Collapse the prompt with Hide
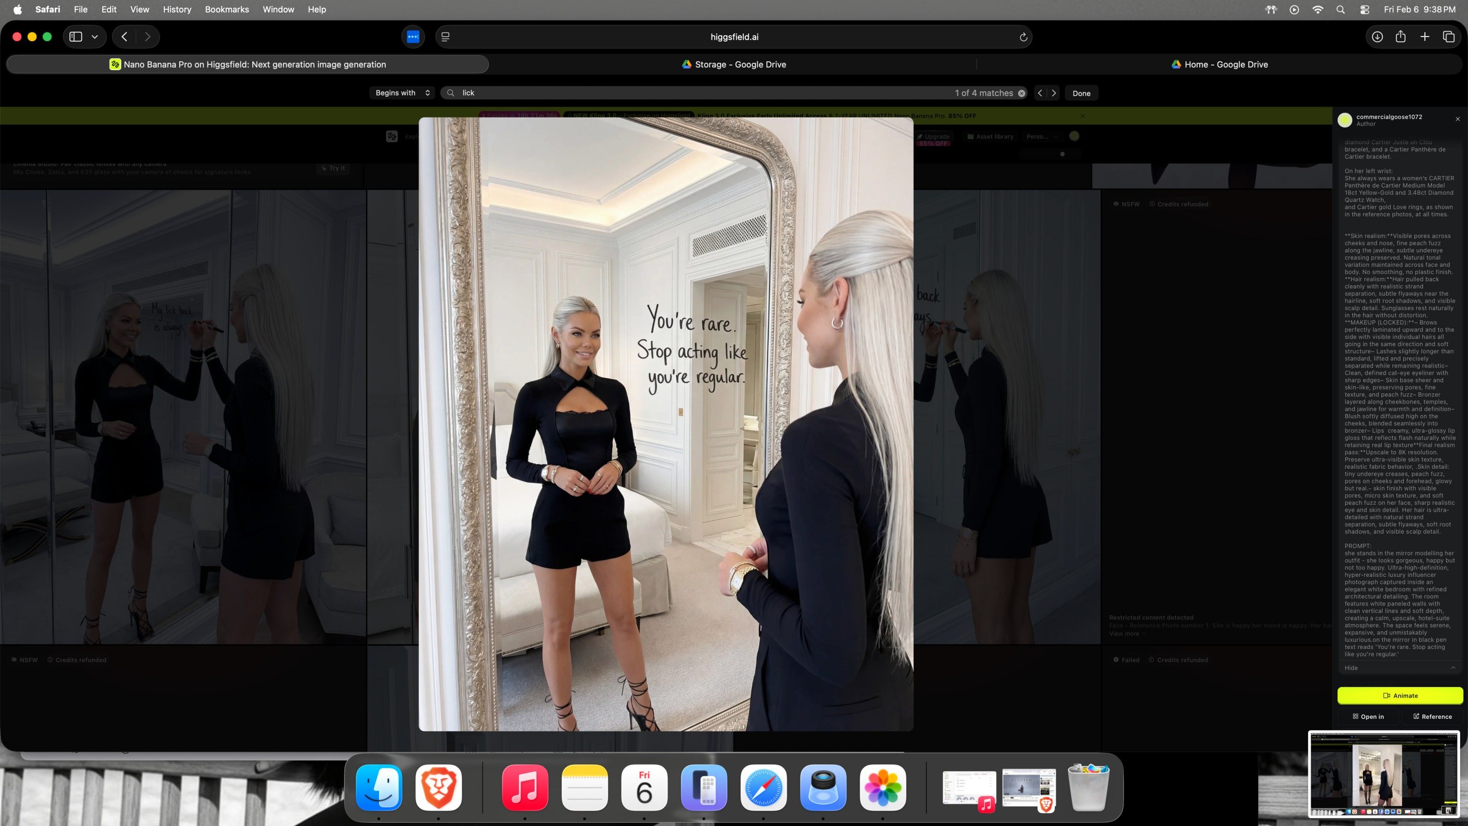Image resolution: width=1468 pixels, height=826 pixels. coord(1351,668)
